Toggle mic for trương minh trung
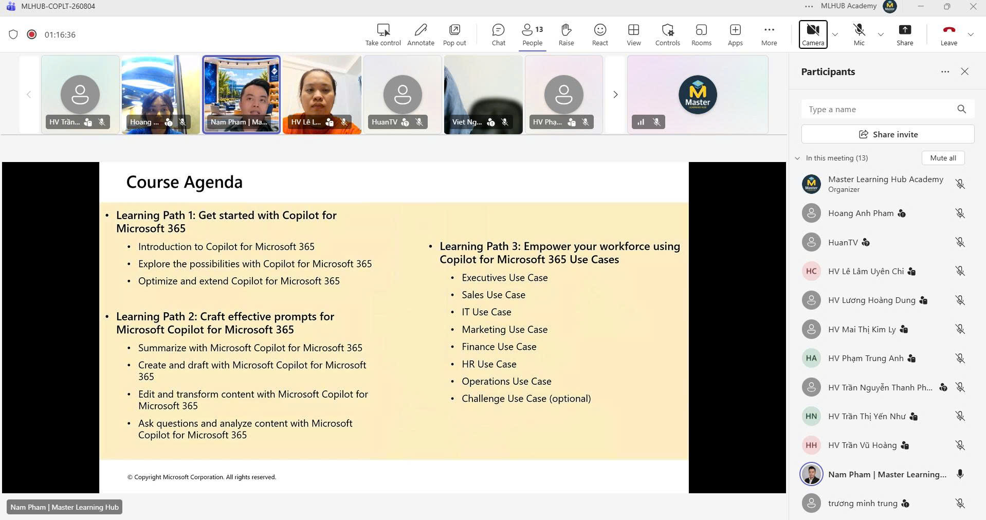986x520 pixels. click(x=960, y=504)
